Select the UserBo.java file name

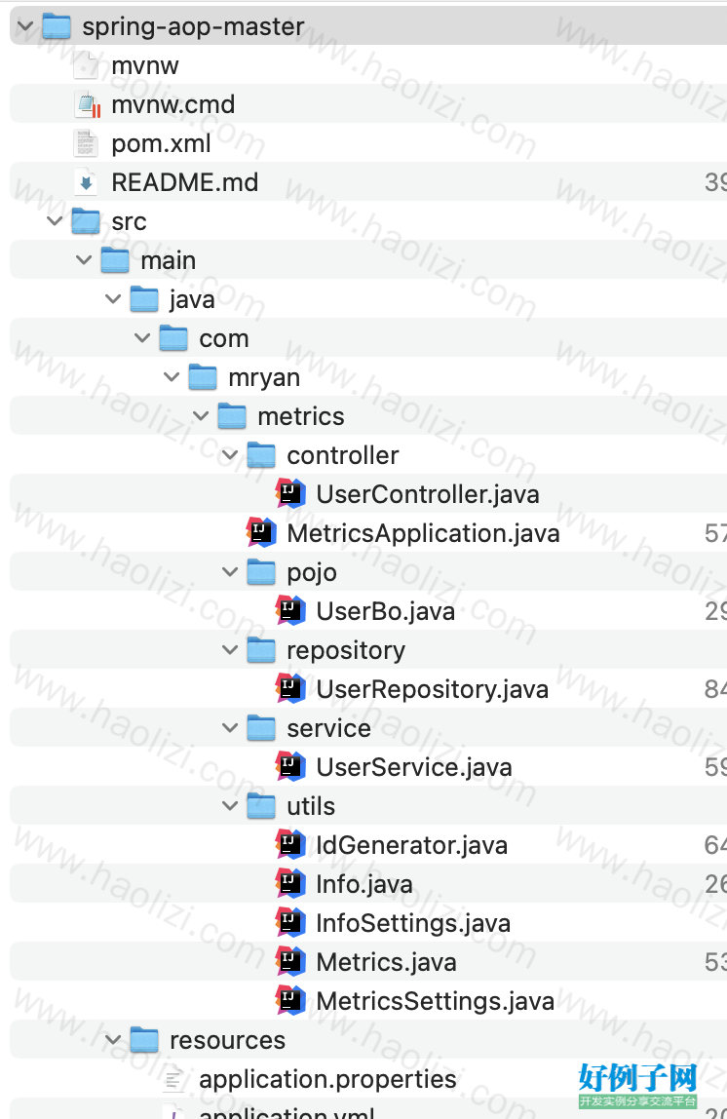385,611
